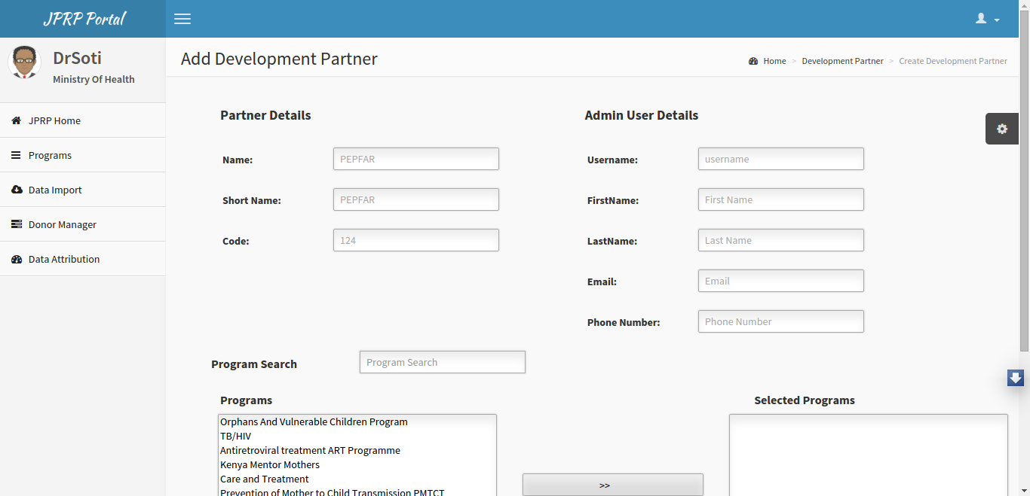Viewport: 1030px width, 496px height.
Task: Click the Development Partner breadcrumb link
Action: [842, 61]
